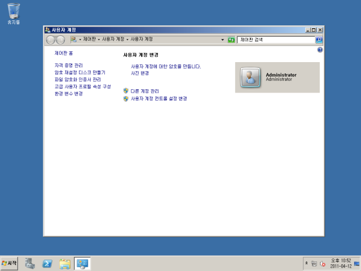Open Help via question mark icon
This screenshot has height=271, width=361.
320,50
